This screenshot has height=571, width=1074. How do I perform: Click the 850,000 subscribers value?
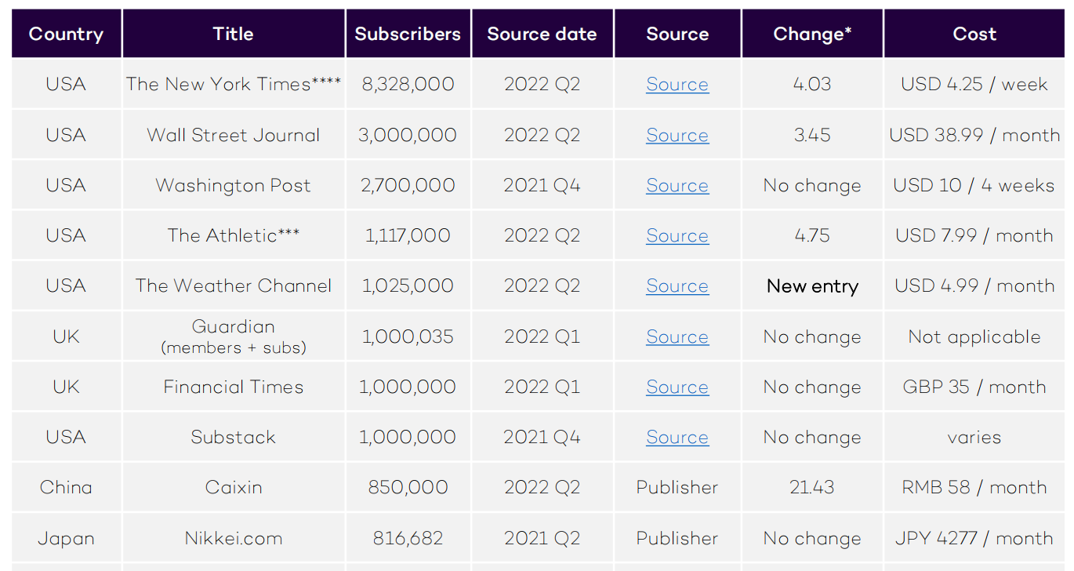pos(408,486)
